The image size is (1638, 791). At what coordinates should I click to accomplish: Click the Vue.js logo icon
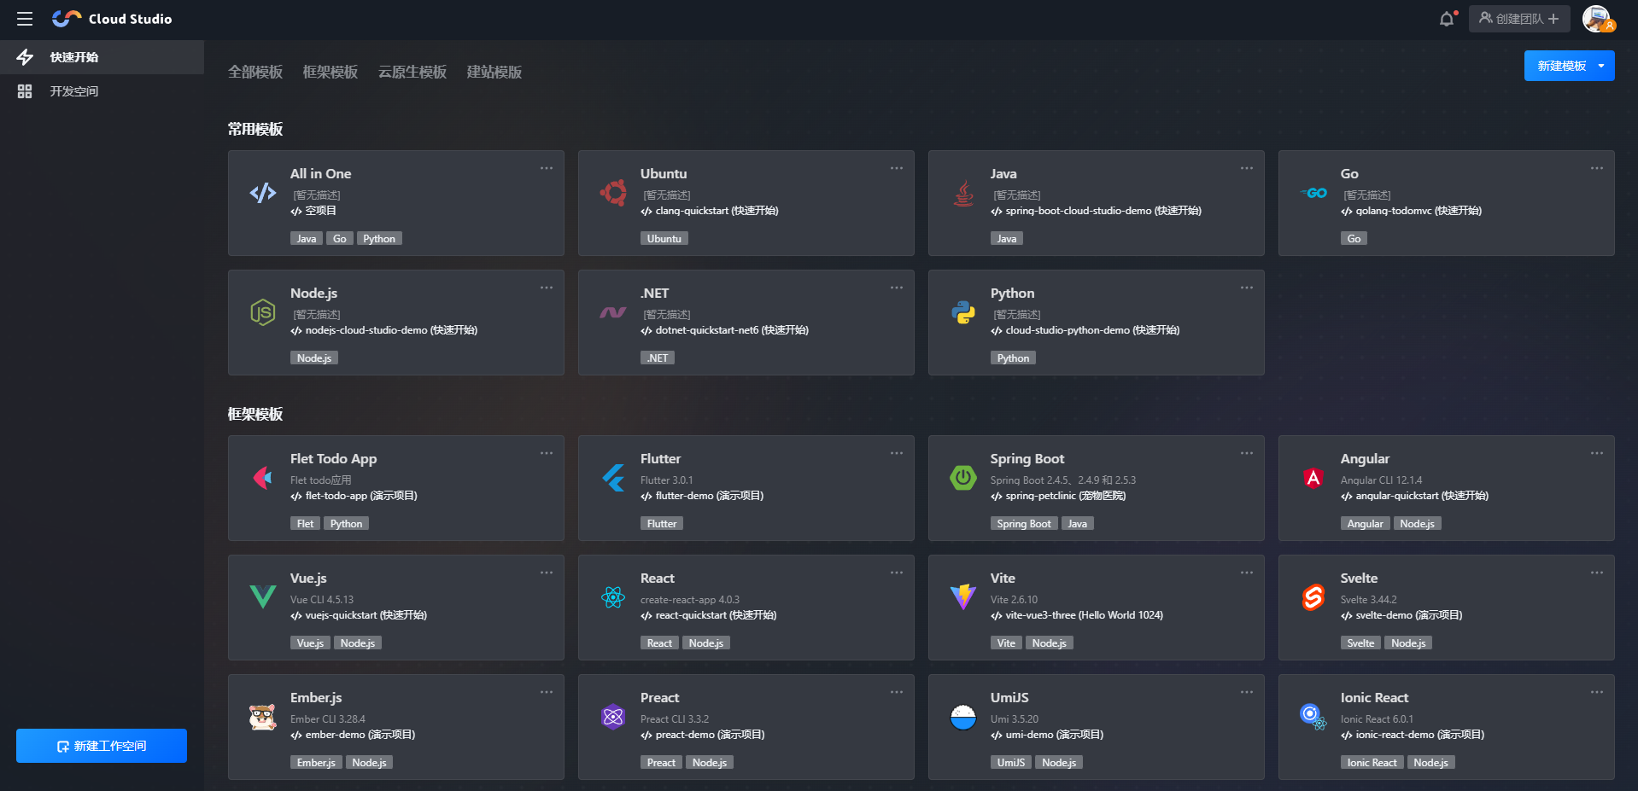263,597
